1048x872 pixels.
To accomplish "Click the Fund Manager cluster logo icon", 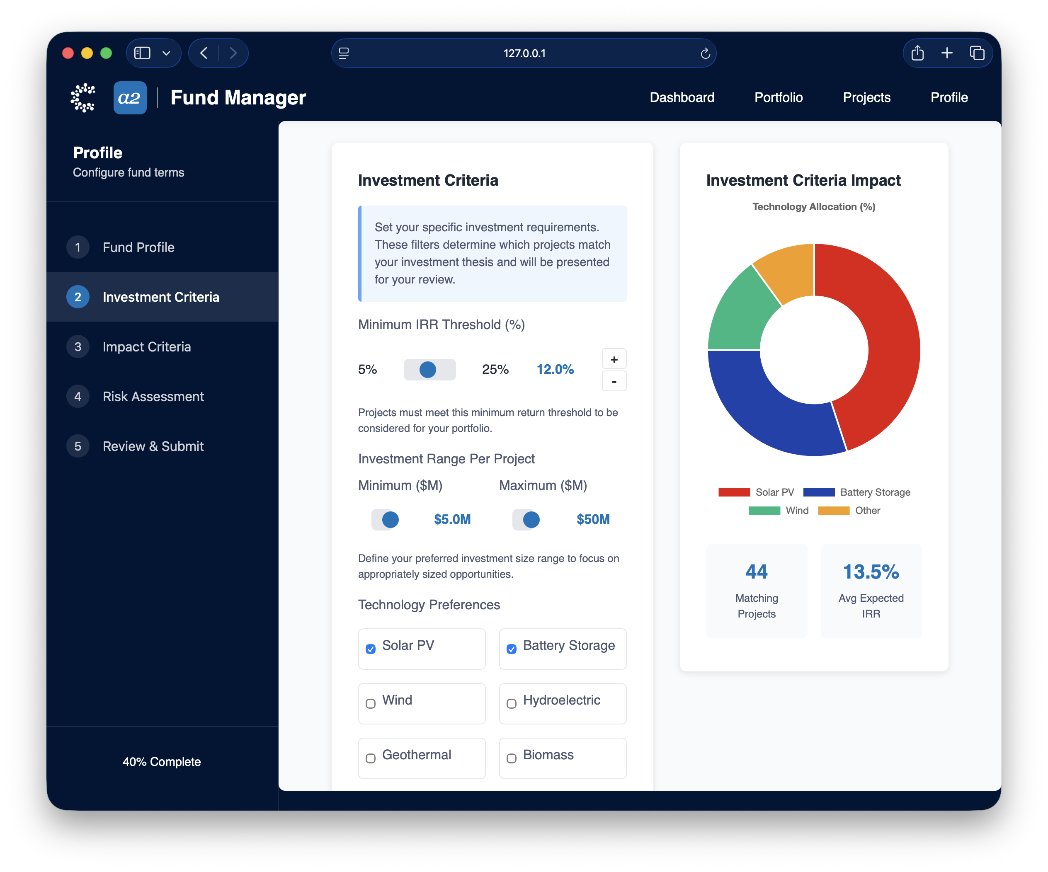I will click(x=83, y=98).
